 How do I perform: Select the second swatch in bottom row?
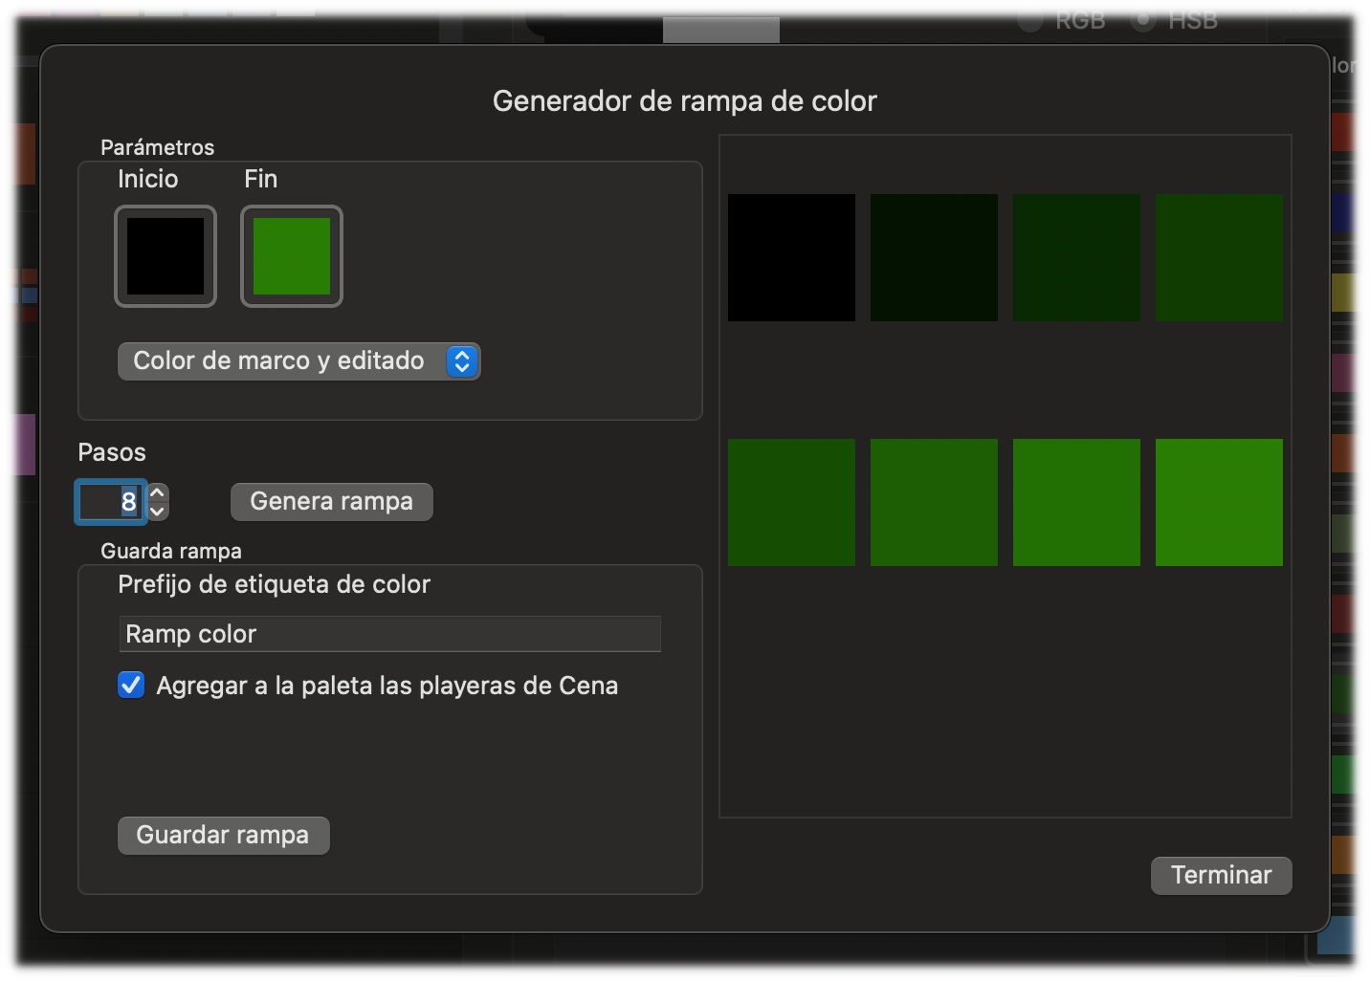pos(934,502)
